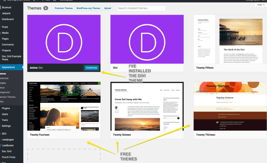This screenshot has height=163, width=267.
Task: Click the Upload theme button
Action: point(107,8)
